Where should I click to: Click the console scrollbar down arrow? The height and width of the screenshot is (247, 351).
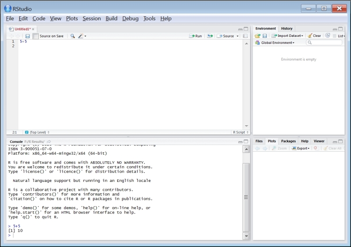coord(247,236)
